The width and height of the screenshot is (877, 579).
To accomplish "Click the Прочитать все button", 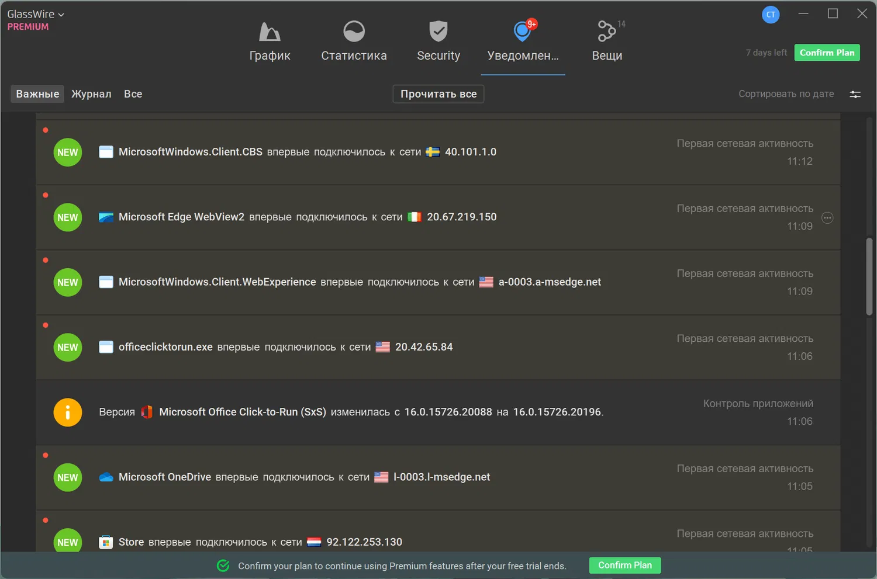I will pos(438,94).
